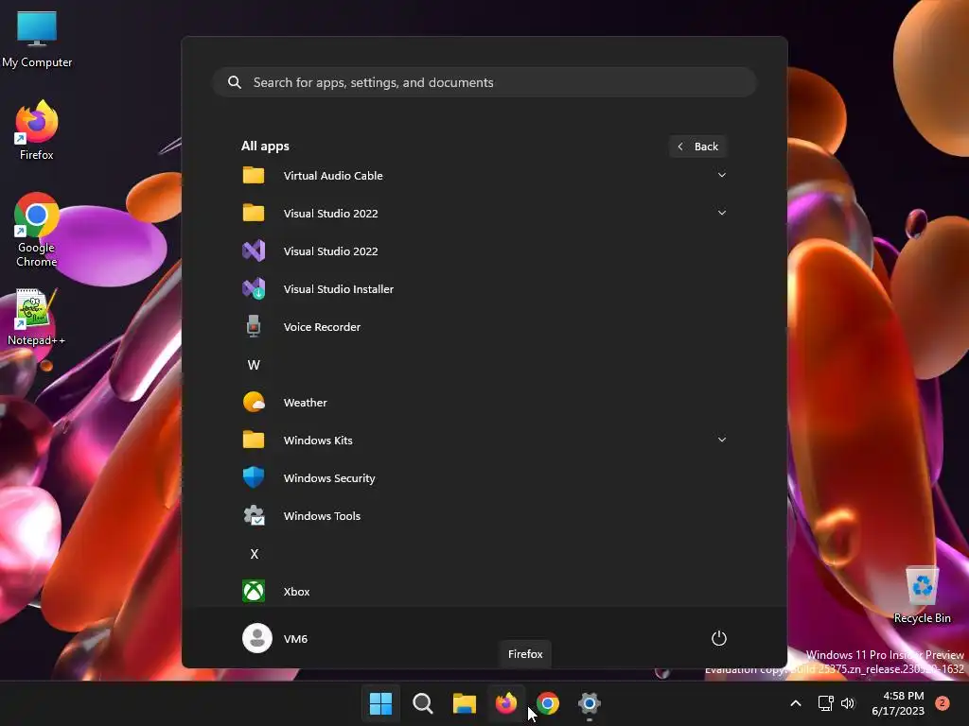
Task: Select the My Computer desktop icon
Action: [37, 40]
